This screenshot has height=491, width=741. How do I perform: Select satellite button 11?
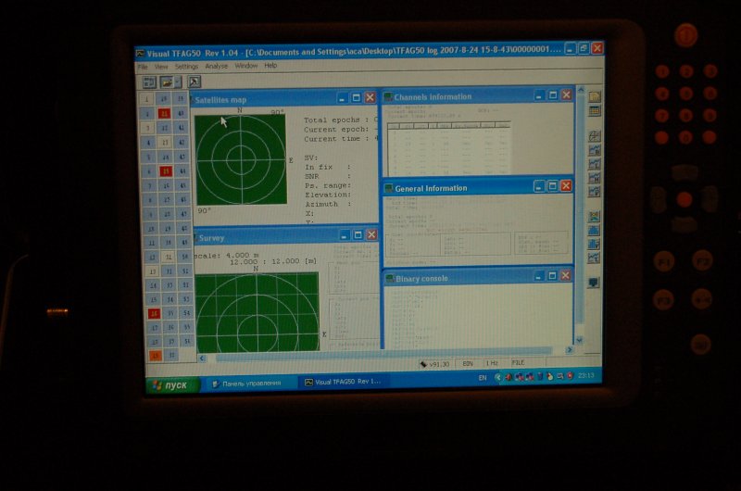152,243
